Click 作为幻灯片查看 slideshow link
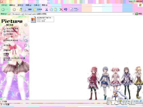This screenshot has width=143, height=107. tap(12, 29)
